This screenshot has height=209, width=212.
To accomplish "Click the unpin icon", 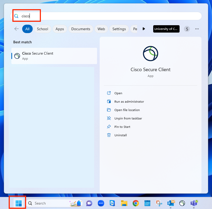I will click(109, 118).
